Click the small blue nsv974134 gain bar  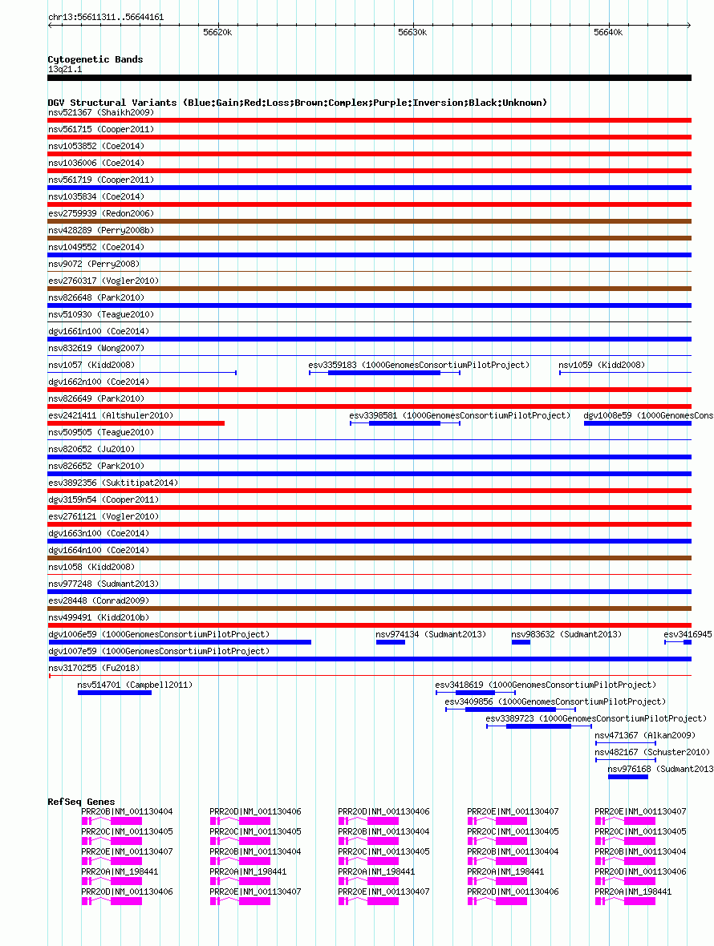coord(391,642)
